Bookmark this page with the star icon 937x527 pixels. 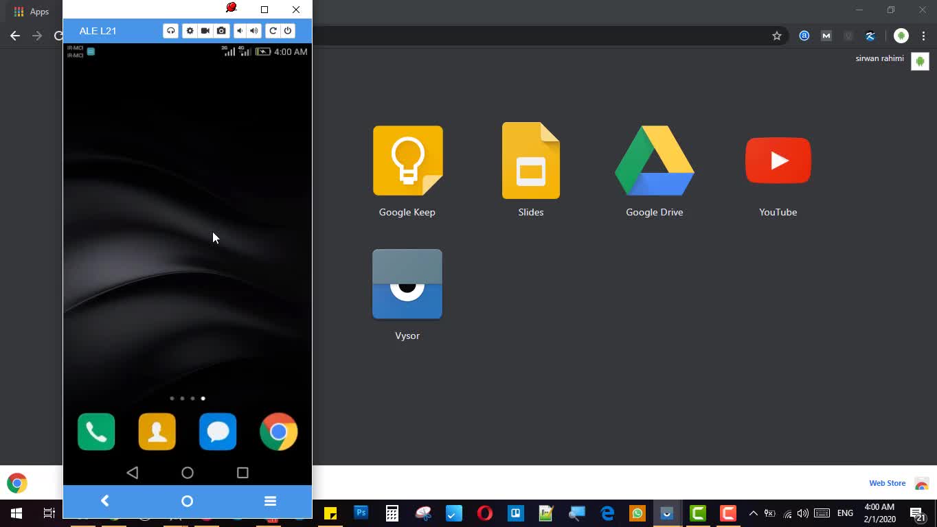pyautogui.click(x=777, y=36)
